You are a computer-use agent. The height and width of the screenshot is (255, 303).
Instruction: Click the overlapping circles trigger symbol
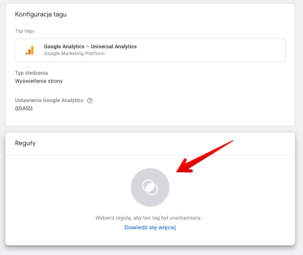(150, 187)
